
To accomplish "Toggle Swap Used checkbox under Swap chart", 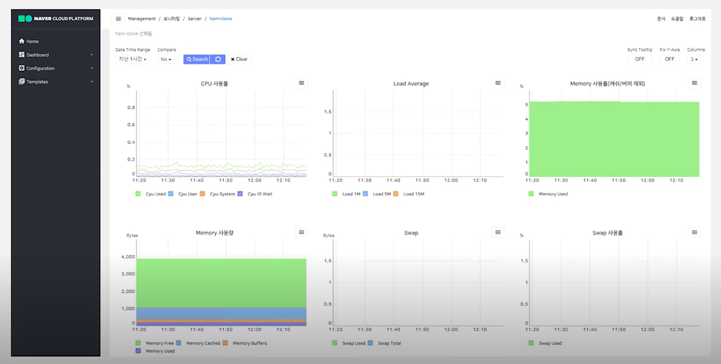I will tap(335, 343).
